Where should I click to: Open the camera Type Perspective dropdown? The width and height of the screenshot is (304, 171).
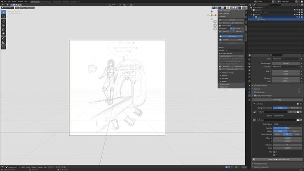(286, 59)
